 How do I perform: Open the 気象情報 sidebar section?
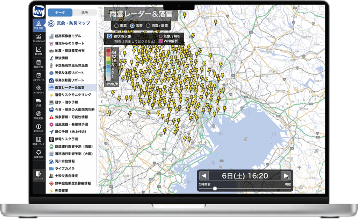(x=38, y=25)
